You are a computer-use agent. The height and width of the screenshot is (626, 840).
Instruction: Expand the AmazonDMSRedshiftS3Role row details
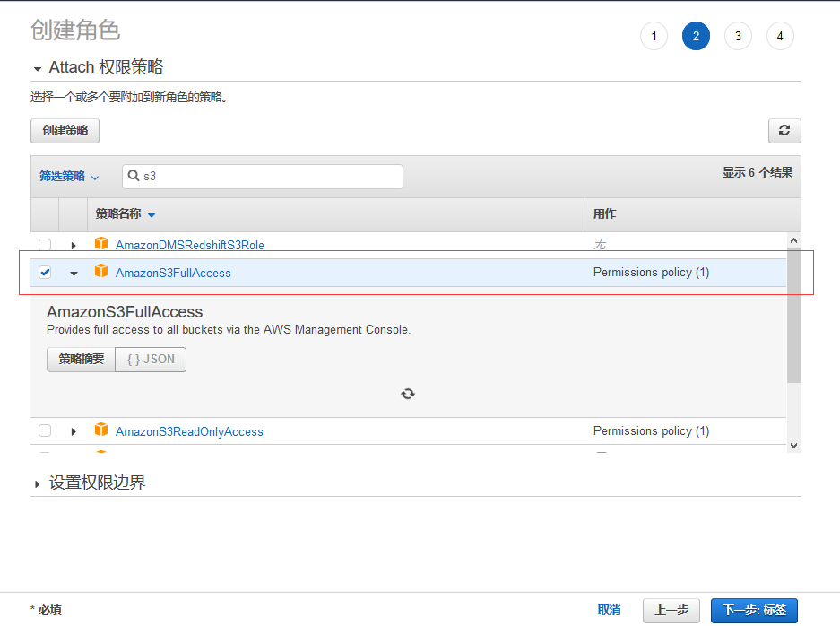click(74, 246)
